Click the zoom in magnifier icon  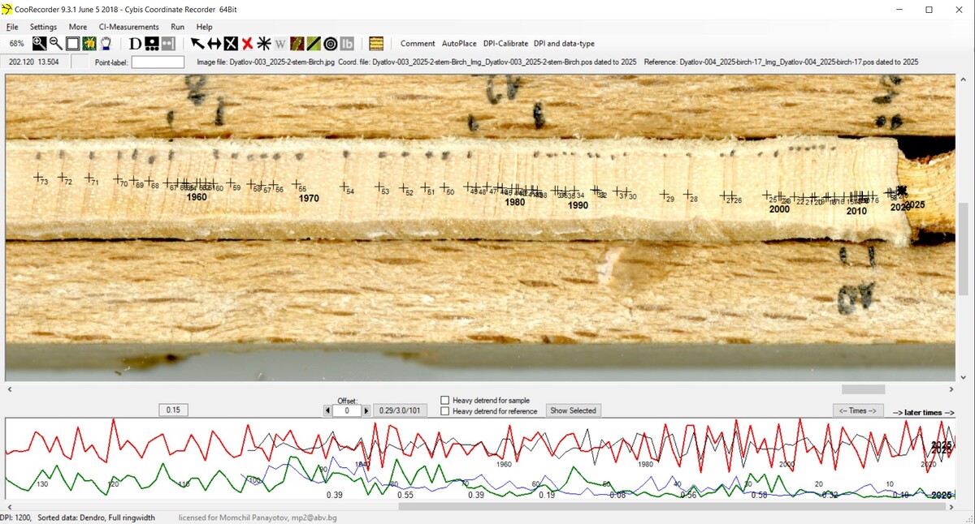coord(39,43)
